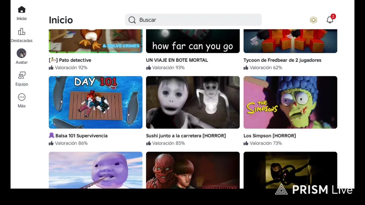Select the Más label in sidebar
Screen dimensions: 365x205
coord(22,106)
